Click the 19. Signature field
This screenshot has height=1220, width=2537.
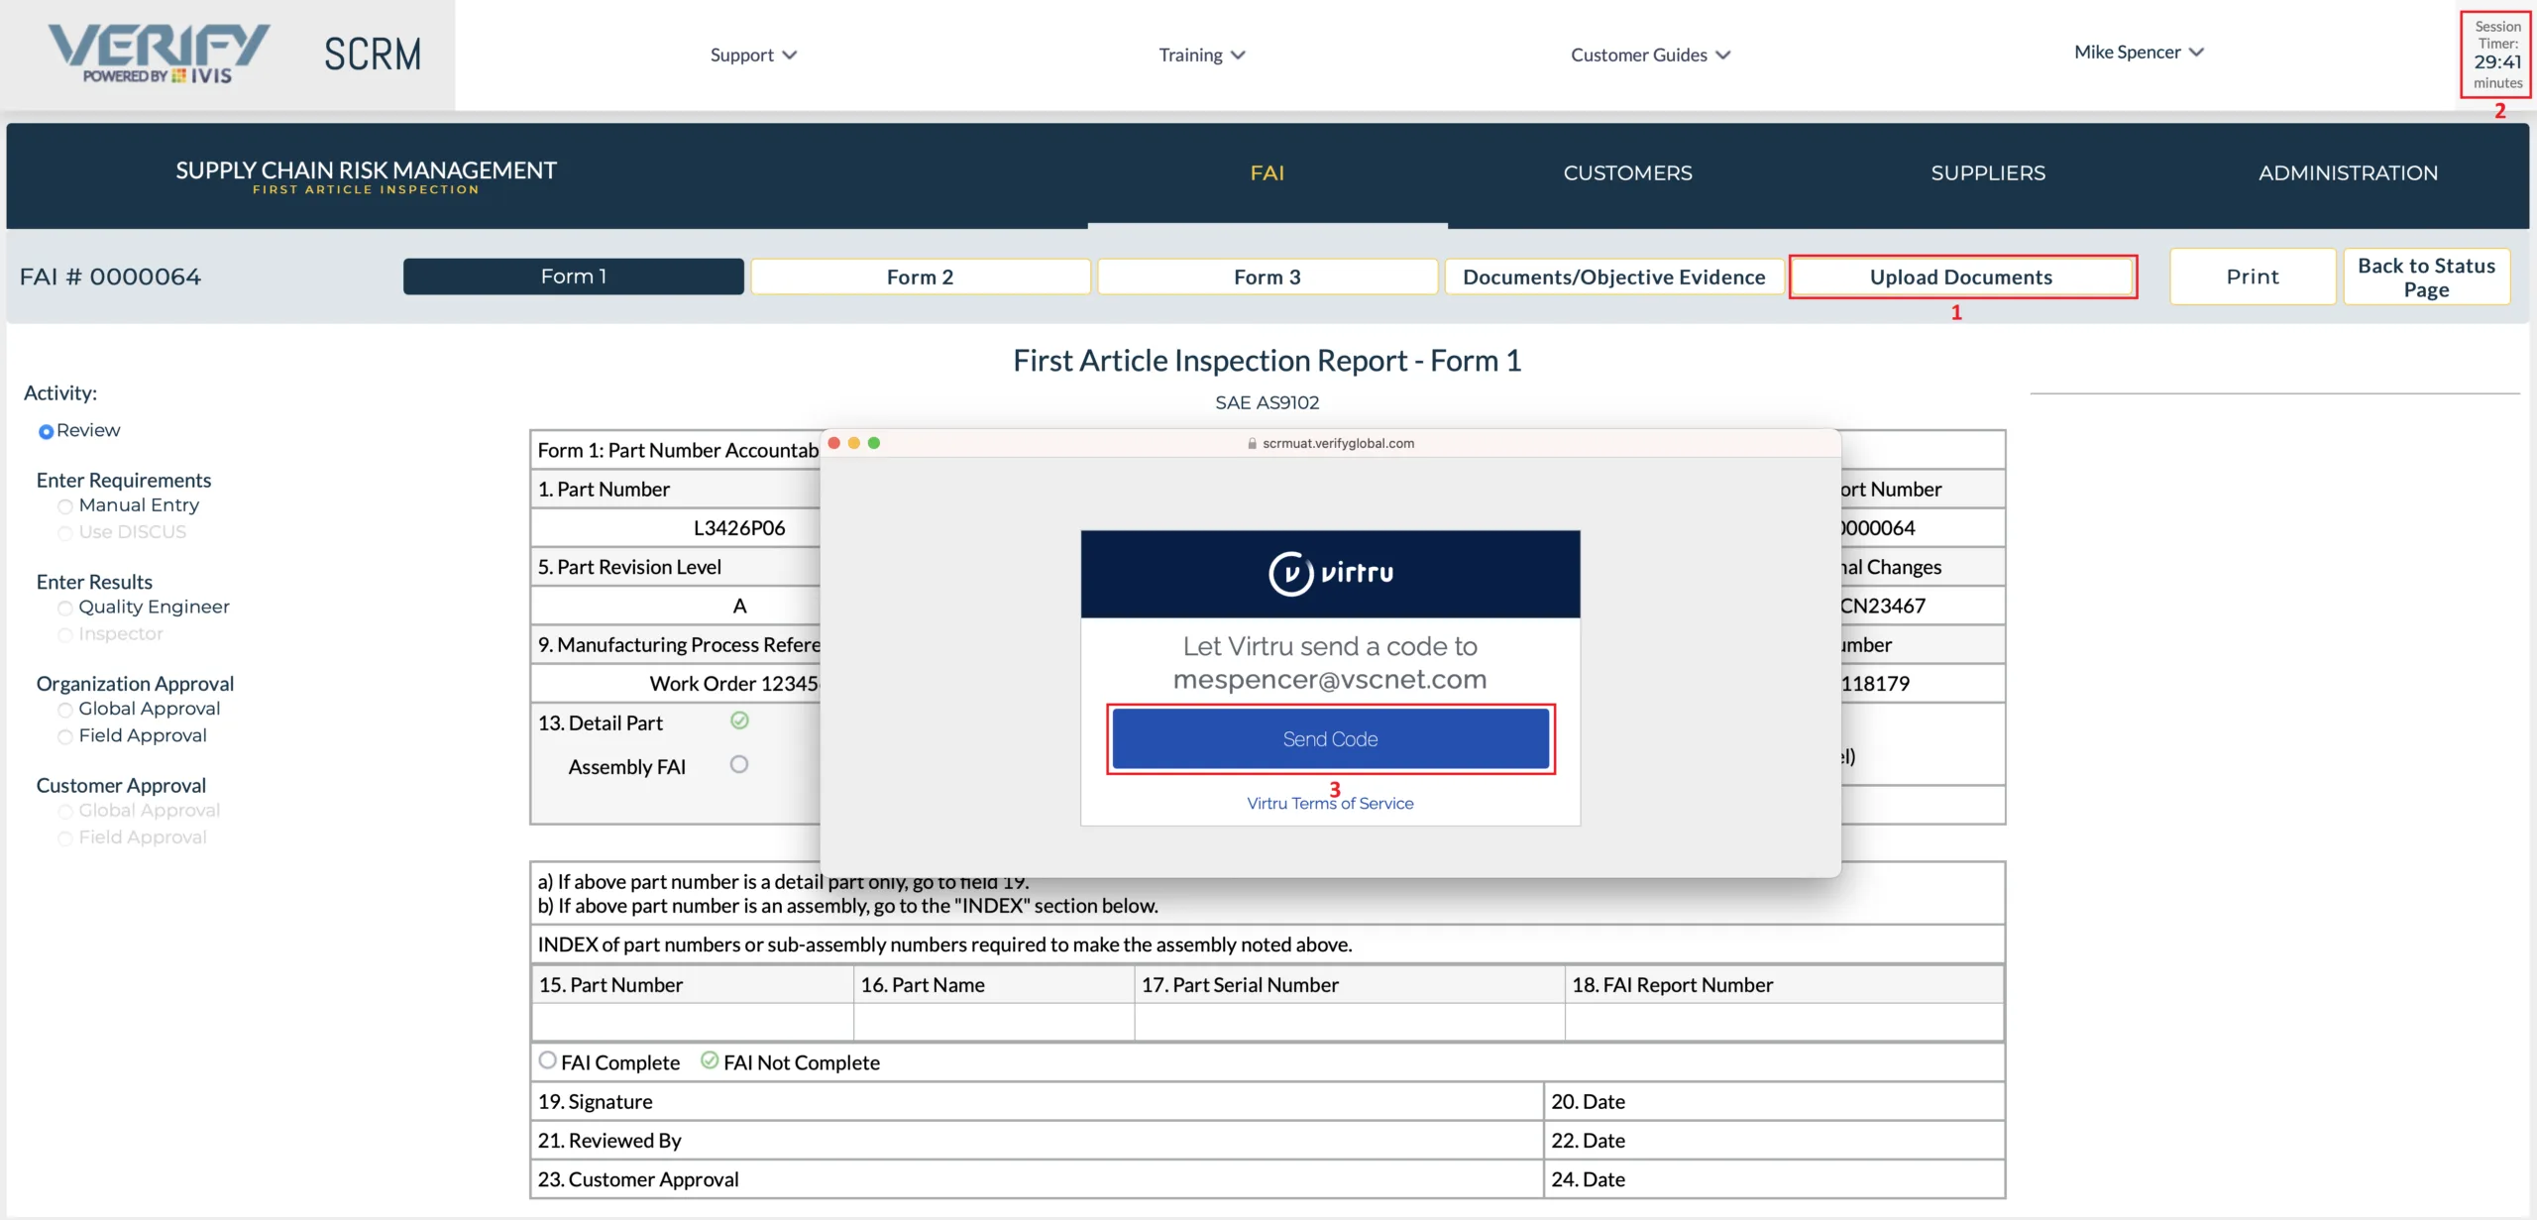(x=1037, y=1101)
